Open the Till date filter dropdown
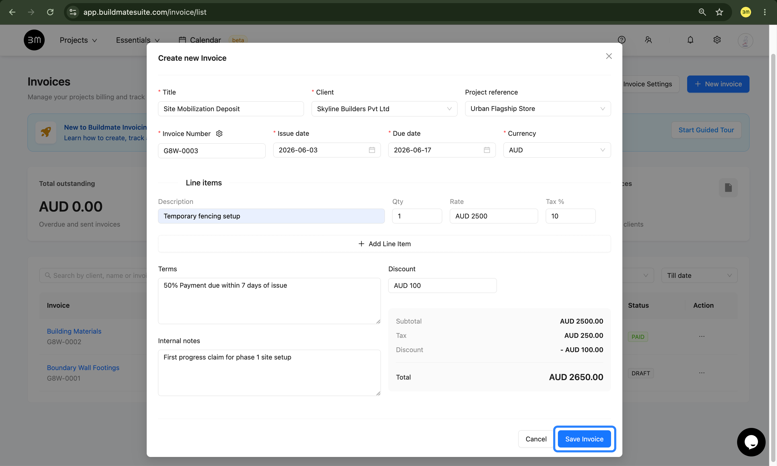Screen dimensions: 777x466 coord(699,275)
